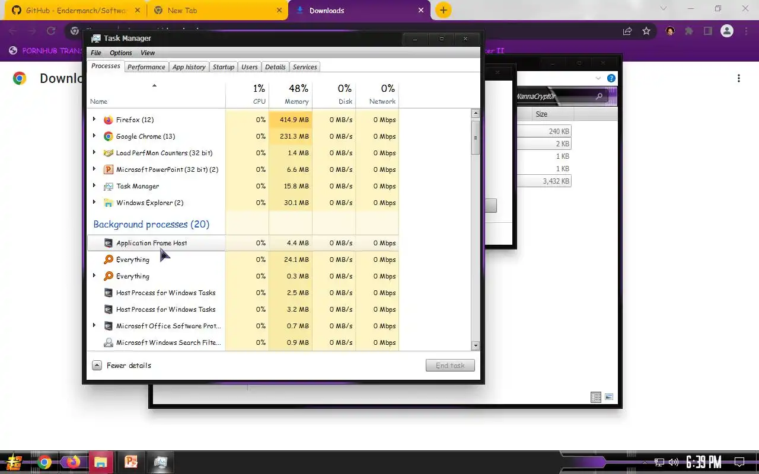
Task: Click the Microsoft Windows Search Filter icon
Action: point(108,342)
